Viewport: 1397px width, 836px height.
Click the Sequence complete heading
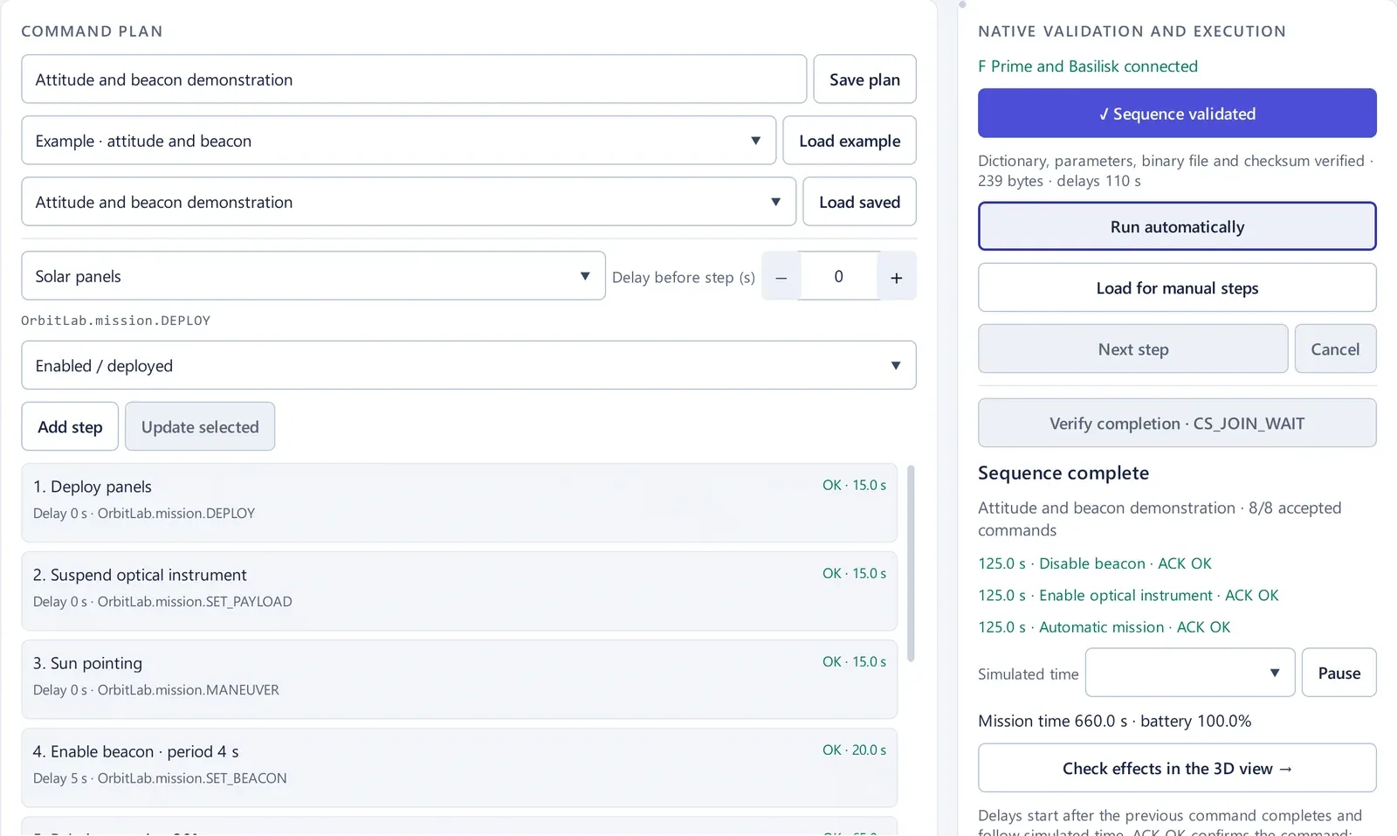click(1063, 473)
